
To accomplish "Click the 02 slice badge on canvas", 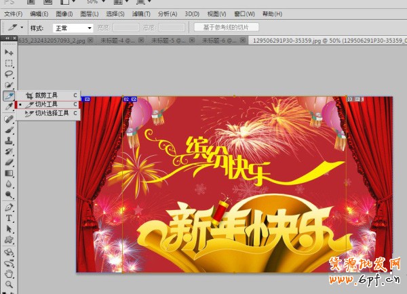I will coord(127,99).
